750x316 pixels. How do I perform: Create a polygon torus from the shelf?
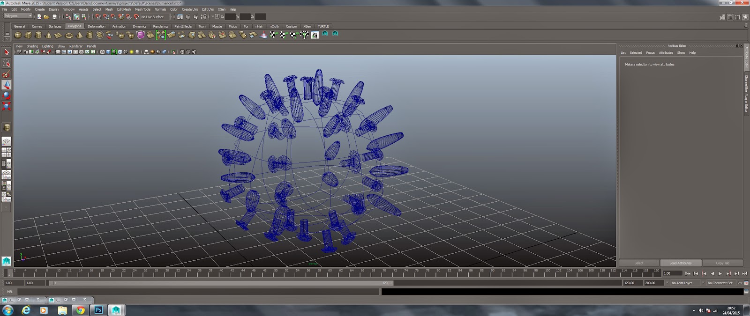pos(69,35)
